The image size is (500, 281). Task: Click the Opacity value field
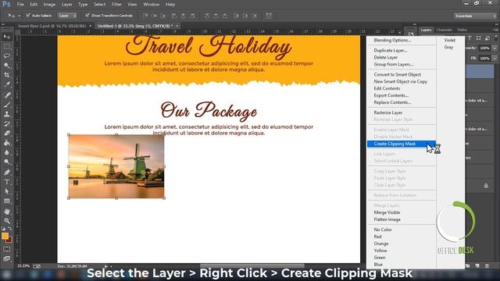484,48
